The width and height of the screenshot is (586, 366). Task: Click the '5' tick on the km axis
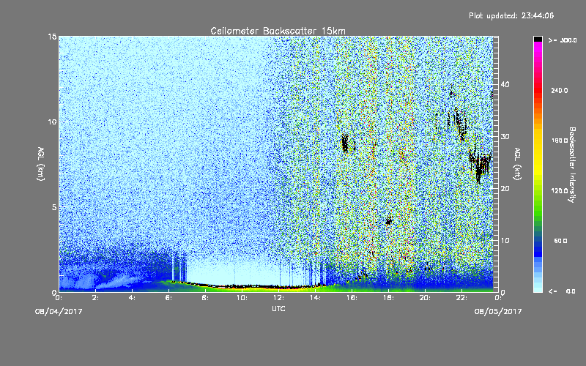tap(54, 207)
